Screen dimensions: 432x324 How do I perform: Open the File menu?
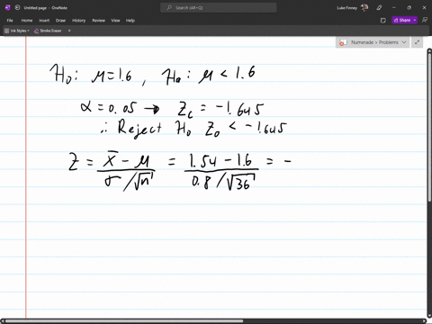10,21
